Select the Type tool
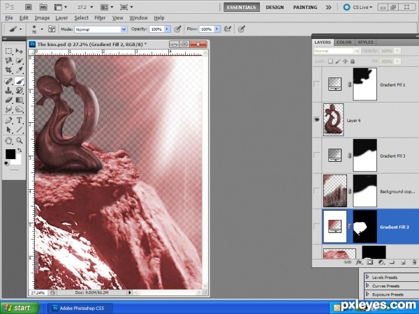 click(x=20, y=120)
